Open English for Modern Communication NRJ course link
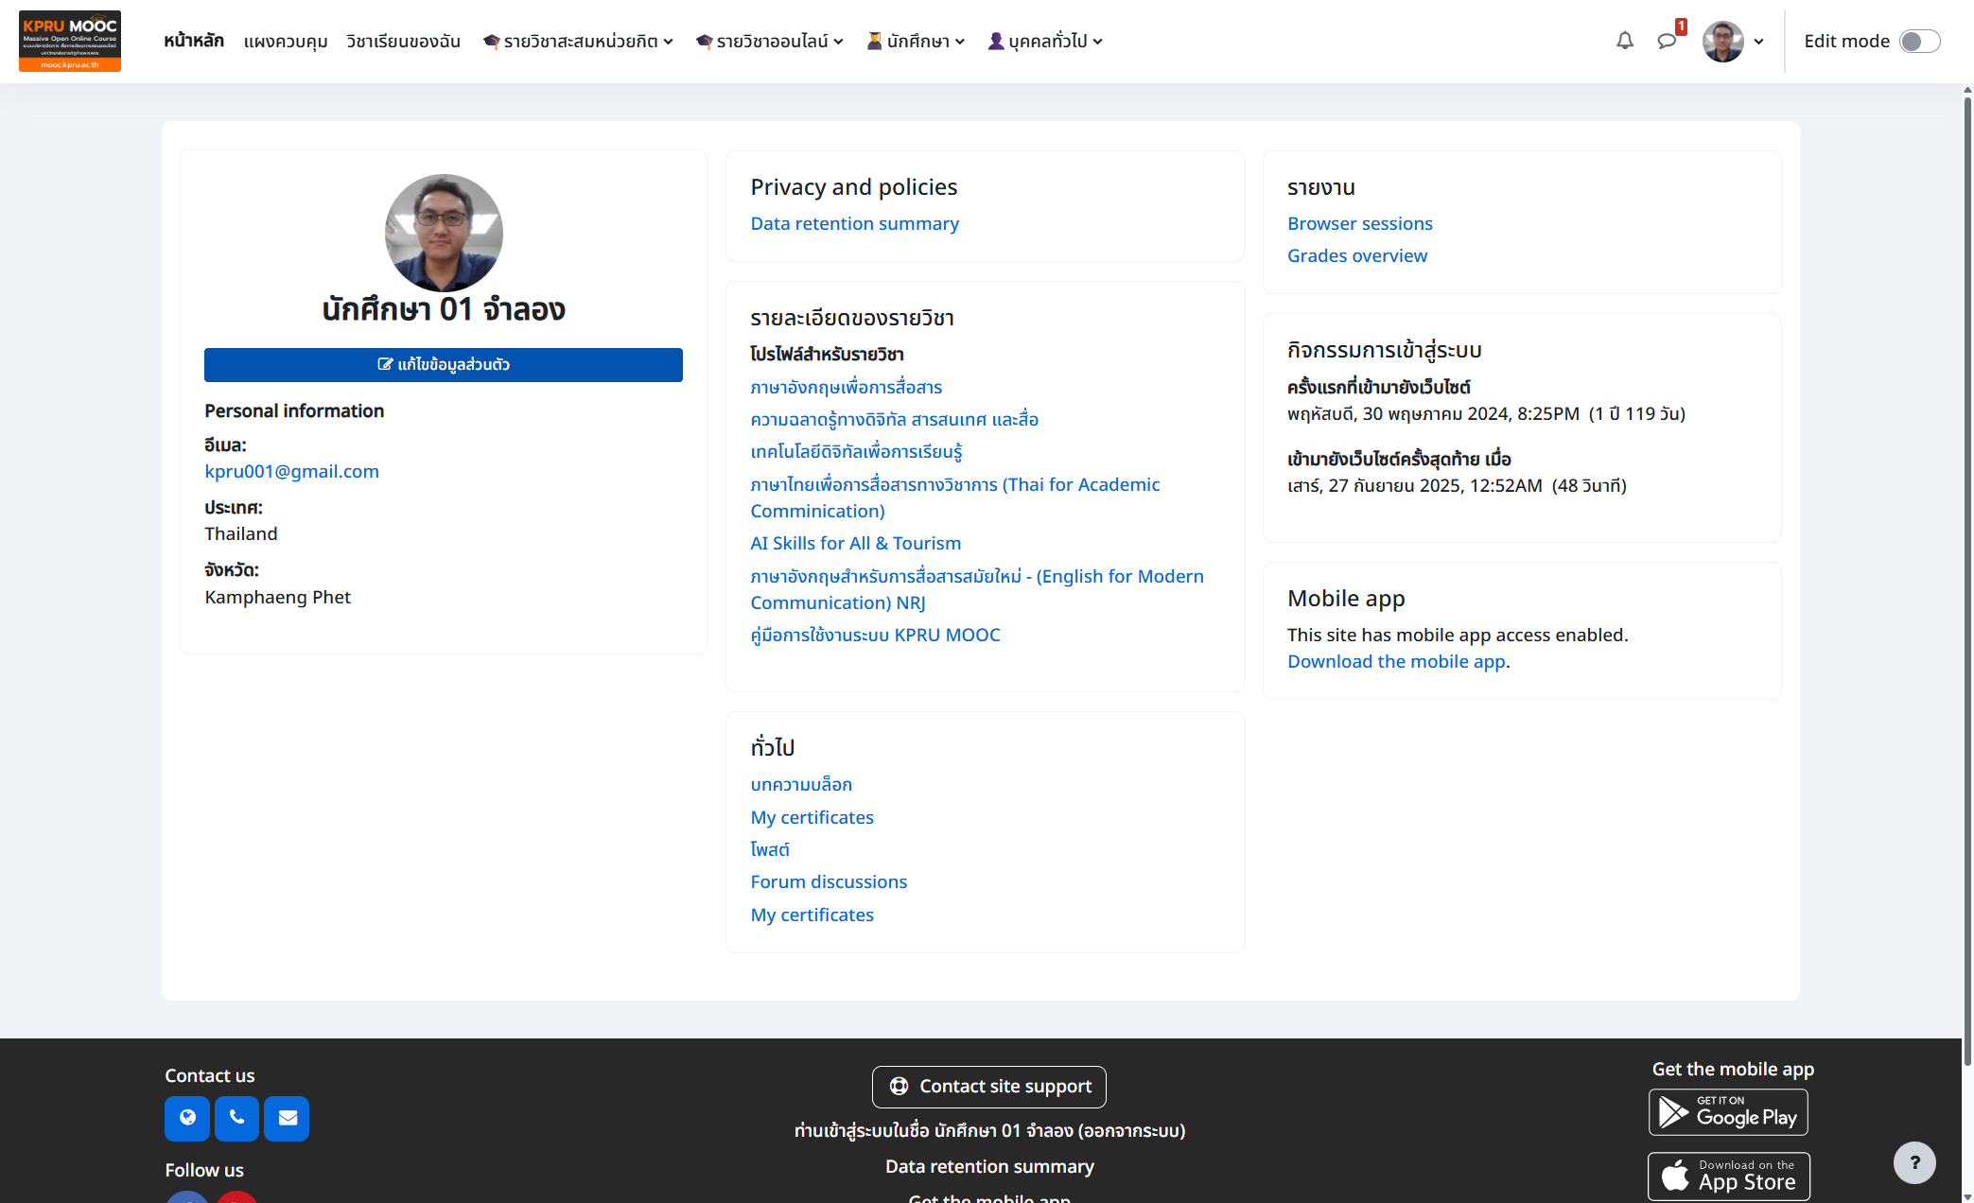1974x1203 pixels. point(976,589)
